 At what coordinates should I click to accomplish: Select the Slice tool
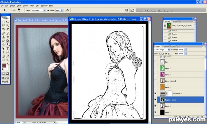pyautogui.click(x=8, y=29)
